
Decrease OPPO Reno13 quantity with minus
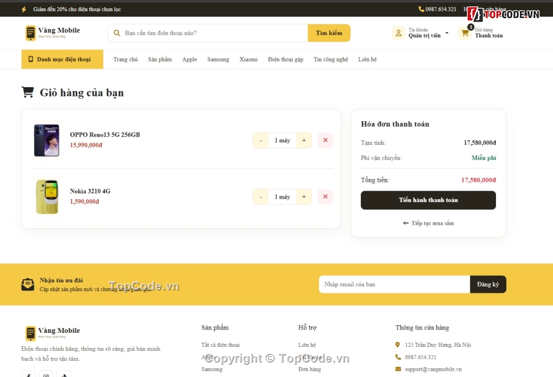pyautogui.click(x=261, y=140)
